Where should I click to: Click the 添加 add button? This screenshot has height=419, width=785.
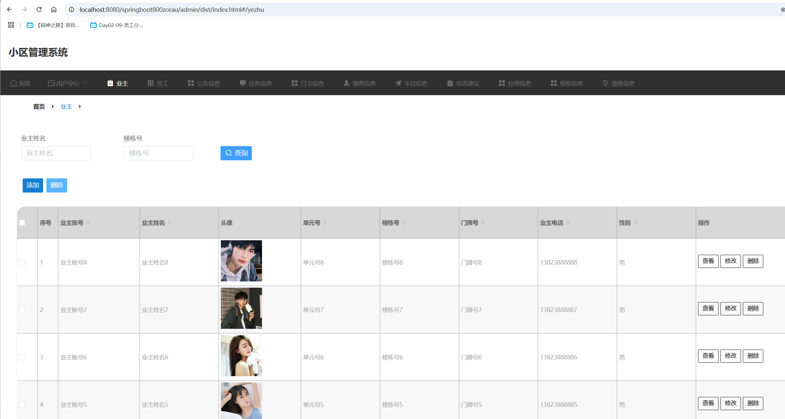pos(33,185)
